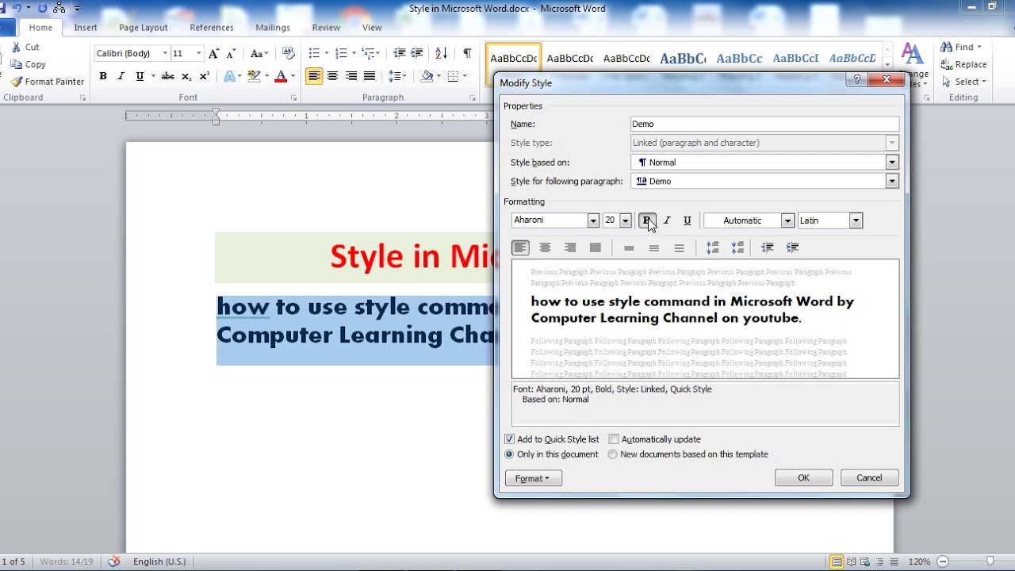
Task: Apply subscript from ribbon
Action: [x=186, y=76]
